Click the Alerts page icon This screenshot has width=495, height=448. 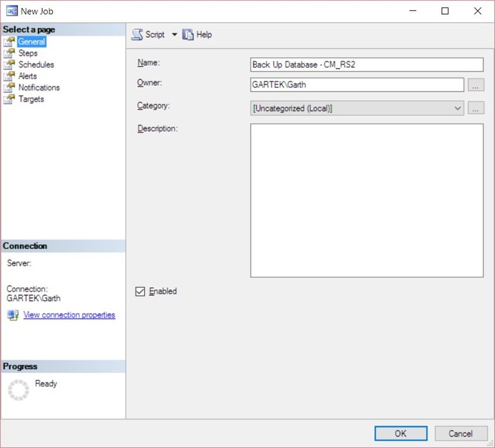[9, 76]
